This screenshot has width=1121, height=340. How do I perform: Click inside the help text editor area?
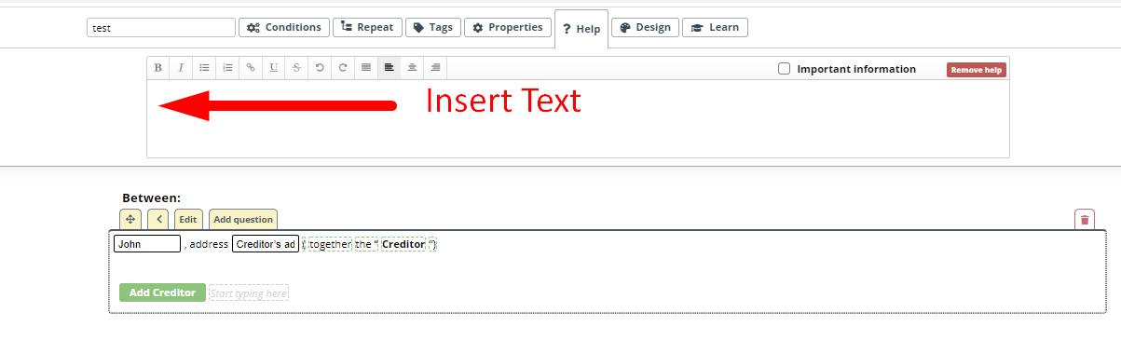click(578, 118)
